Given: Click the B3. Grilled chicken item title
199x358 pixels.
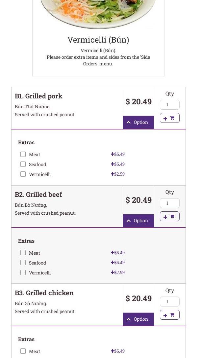Looking at the screenshot, I should pyautogui.click(x=44, y=293).
